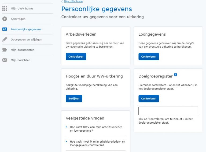Image resolution: width=206 pixels, height=152 pixels.
Task: Click the Doelgroepregister info icon
Action: pos(175,75)
